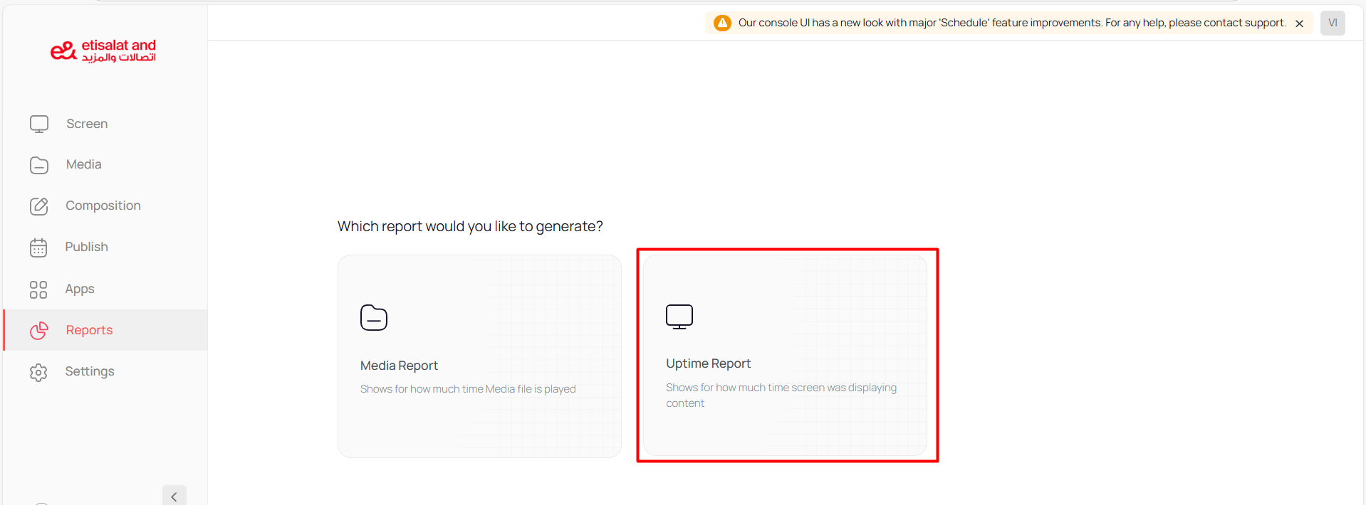
Task: Open the Settings menu label
Action: 90,371
